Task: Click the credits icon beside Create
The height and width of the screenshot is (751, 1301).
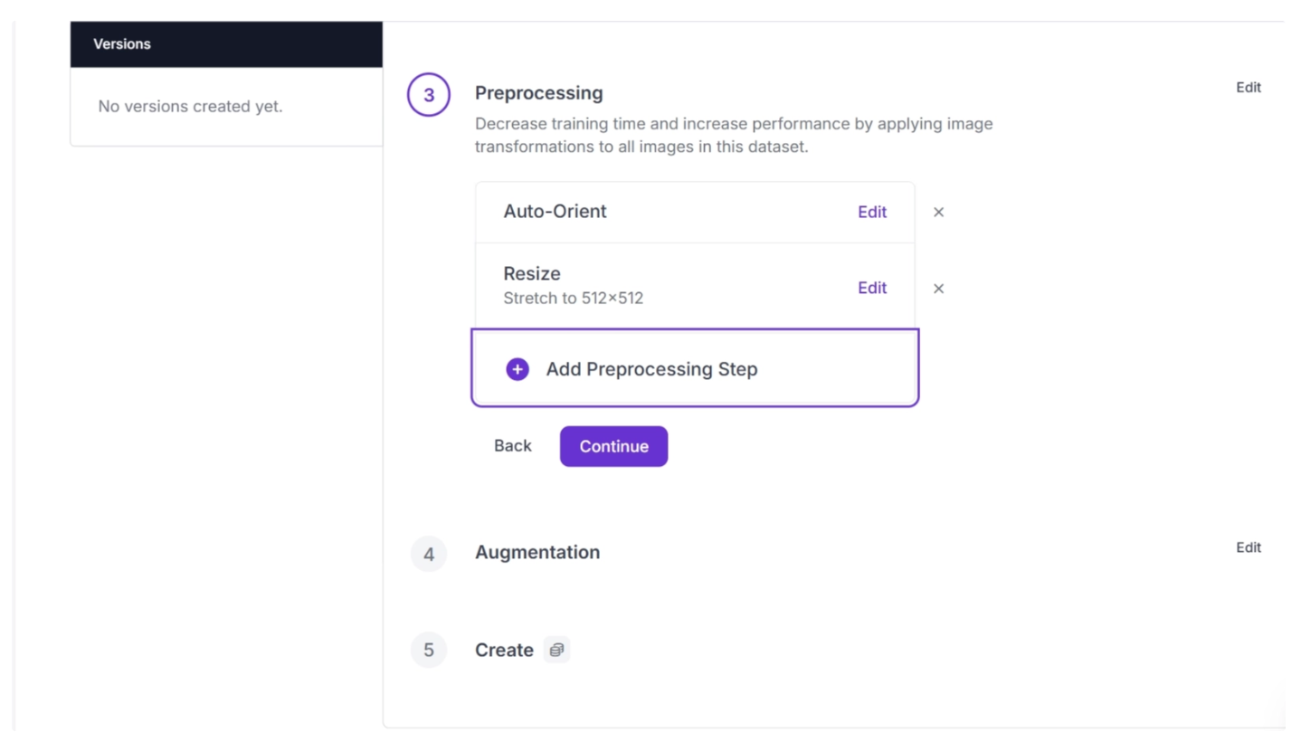Action: point(556,650)
